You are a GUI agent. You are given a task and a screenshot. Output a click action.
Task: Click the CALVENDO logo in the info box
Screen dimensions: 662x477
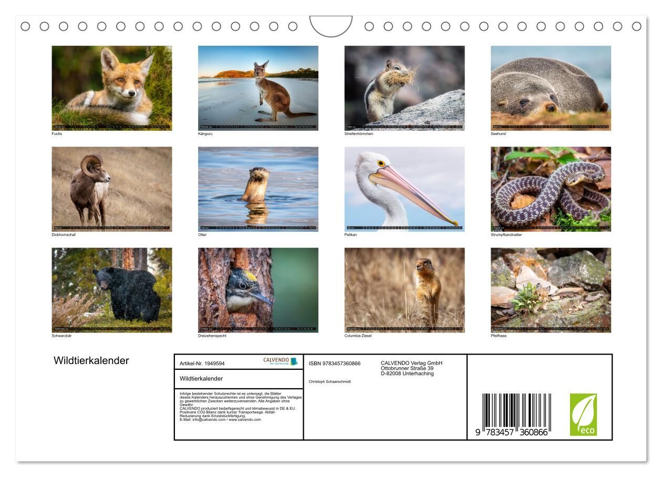280,361
